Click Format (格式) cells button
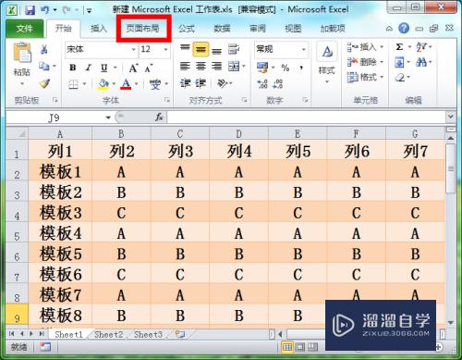 (x=365, y=77)
